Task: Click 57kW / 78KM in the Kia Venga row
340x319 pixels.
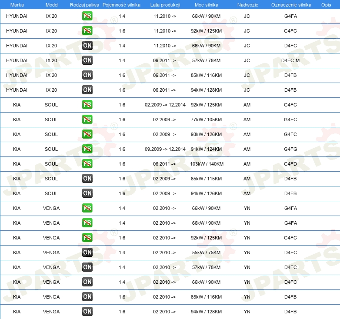Action: click(x=206, y=267)
